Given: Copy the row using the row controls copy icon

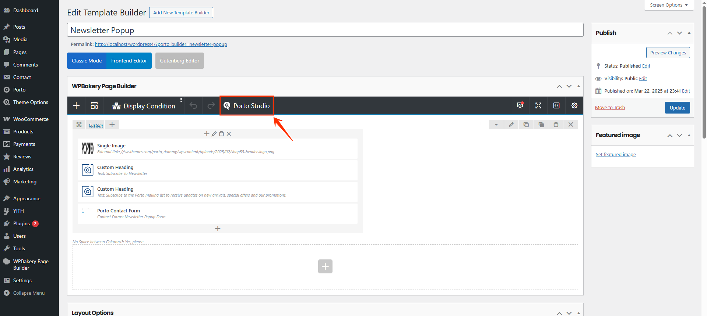Looking at the screenshot, I should point(526,125).
